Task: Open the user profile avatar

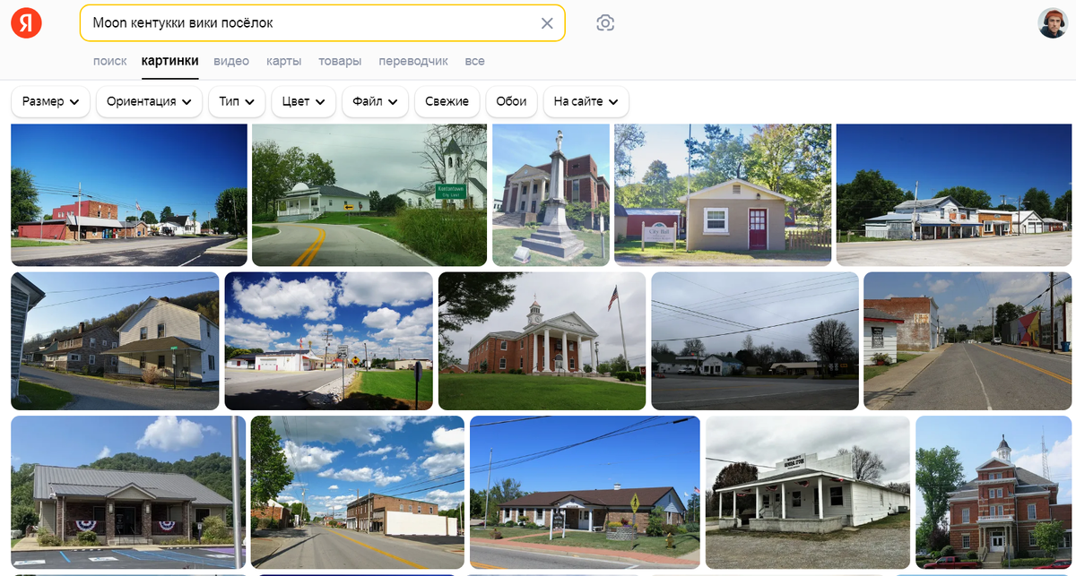Action: point(1053,23)
